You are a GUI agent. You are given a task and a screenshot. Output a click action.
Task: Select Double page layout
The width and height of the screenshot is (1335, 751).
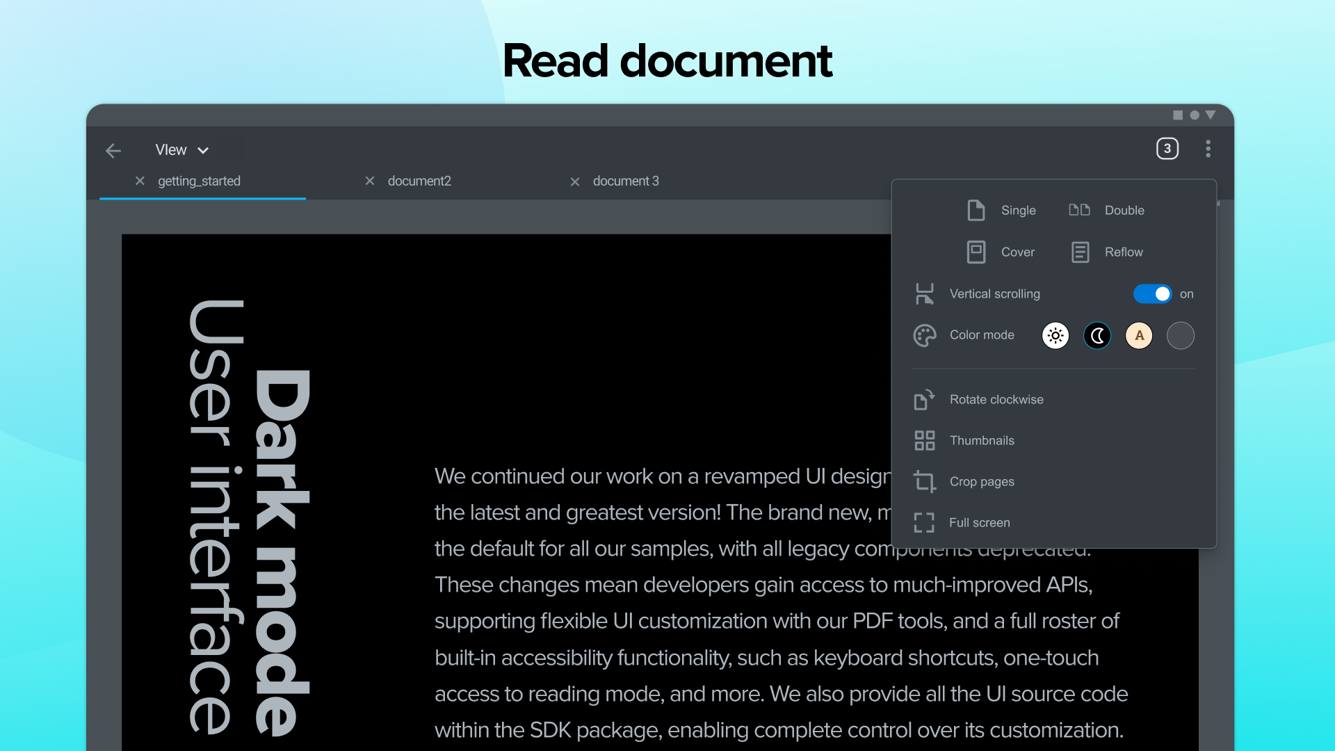tap(1106, 210)
